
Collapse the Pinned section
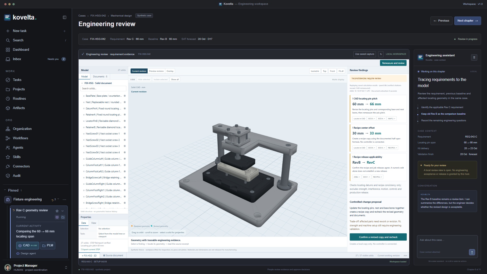click(5, 190)
